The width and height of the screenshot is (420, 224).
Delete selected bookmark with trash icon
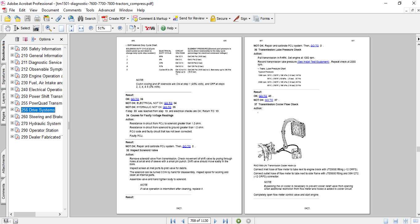coord(17,39)
